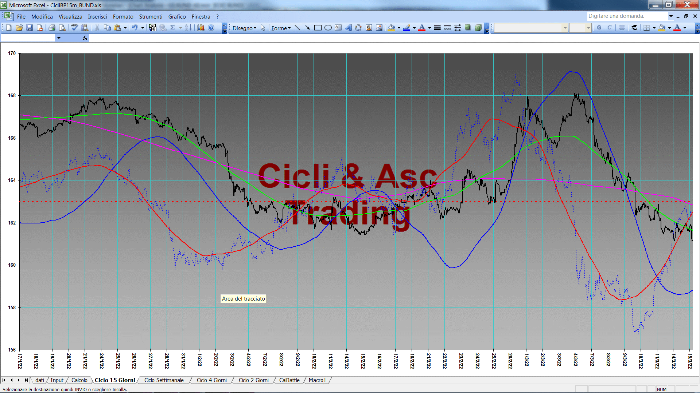
Task: Insert a diagram or organization chart
Action: point(359,28)
